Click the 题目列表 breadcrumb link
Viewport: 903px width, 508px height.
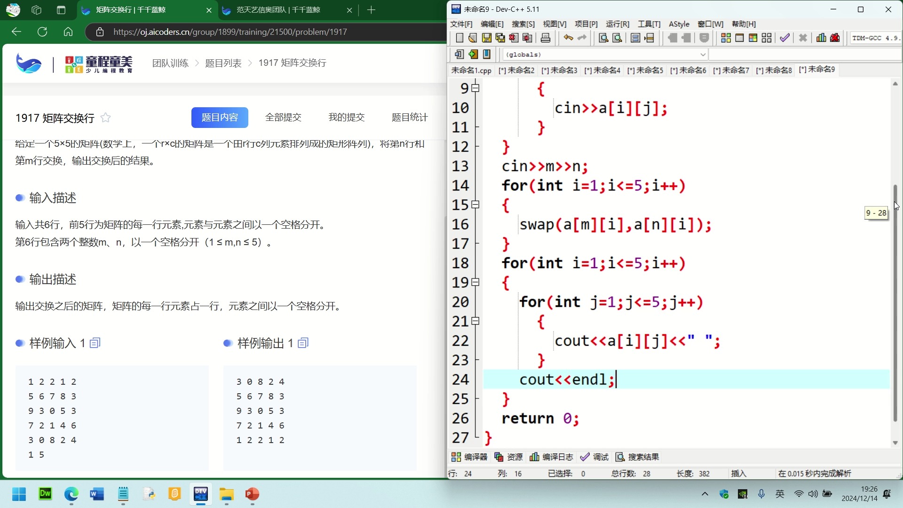click(x=223, y=63)
